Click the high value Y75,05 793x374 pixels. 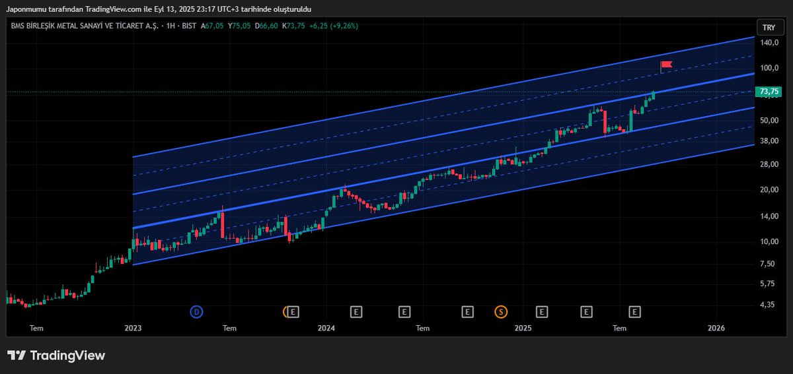238,26
